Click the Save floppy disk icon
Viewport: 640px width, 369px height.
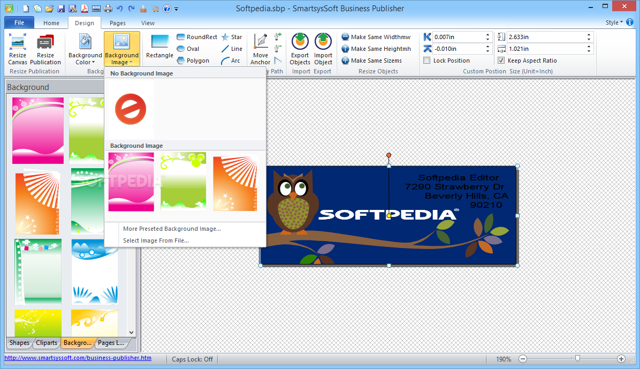pyautogui.click(x=61, y=8)
